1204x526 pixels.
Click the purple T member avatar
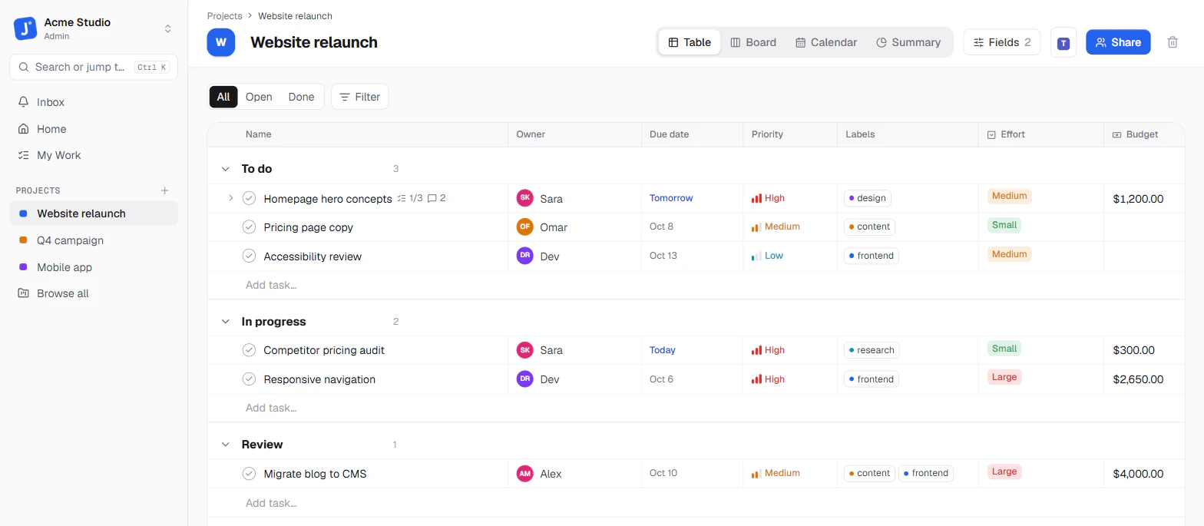pos(1063,43)
